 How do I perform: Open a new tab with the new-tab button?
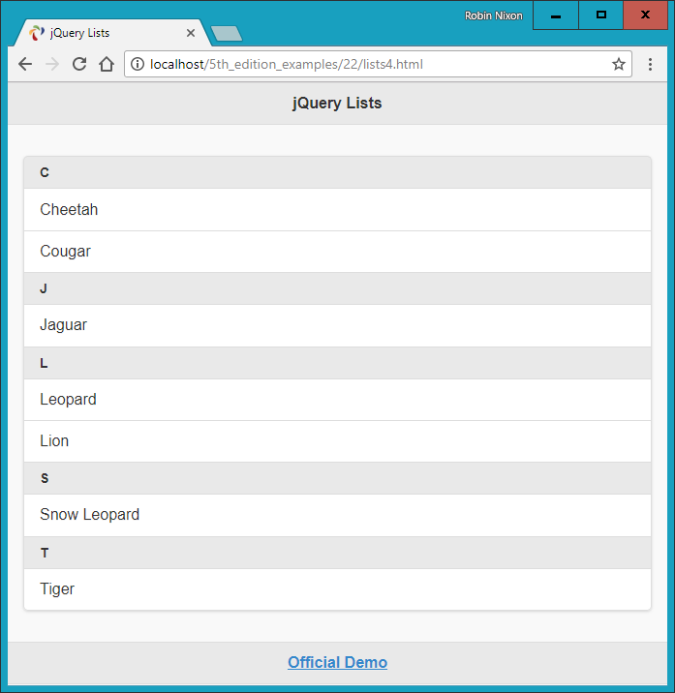(226, 34)
